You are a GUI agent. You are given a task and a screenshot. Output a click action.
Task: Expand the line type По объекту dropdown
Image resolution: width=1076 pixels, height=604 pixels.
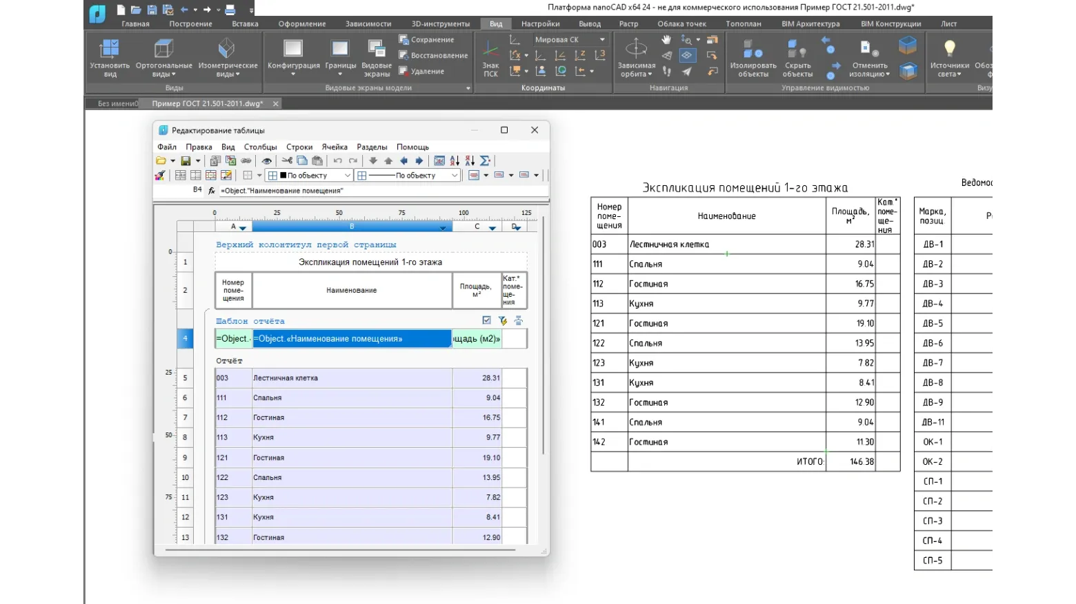click(x=454, y=176)
